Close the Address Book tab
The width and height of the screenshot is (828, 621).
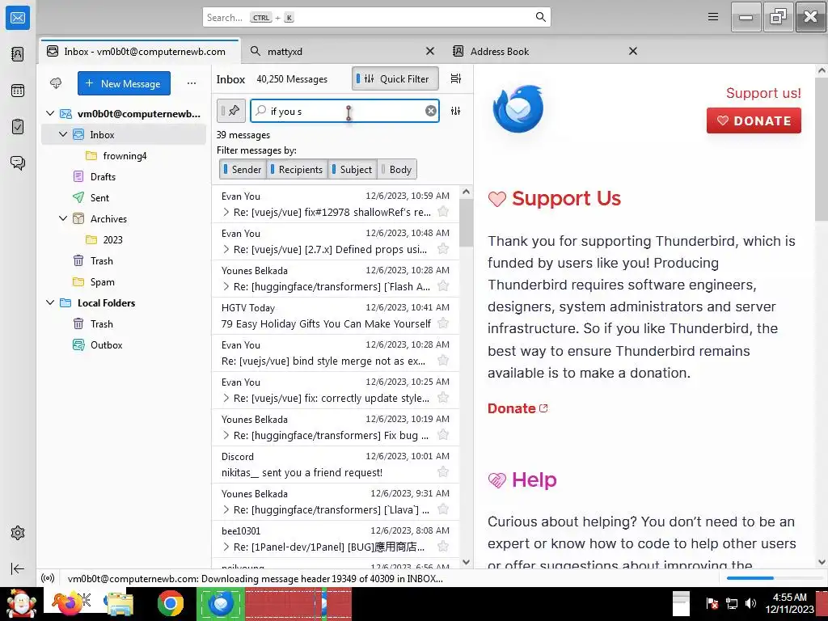[x=633, y=51]
